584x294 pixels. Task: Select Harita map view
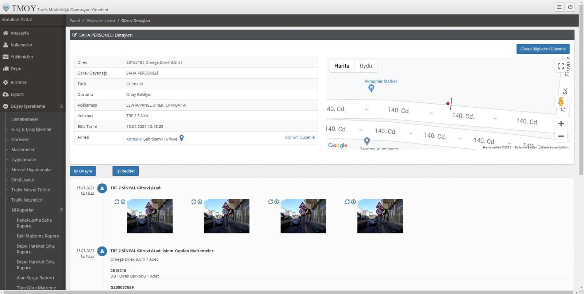(x=342, y=66)
